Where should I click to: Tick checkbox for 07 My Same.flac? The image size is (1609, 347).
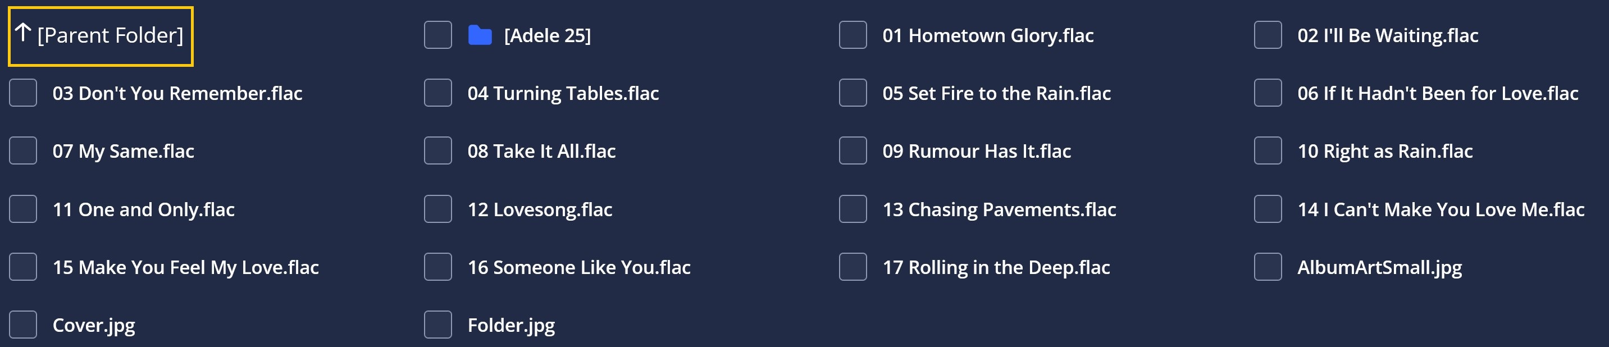tap(23, 151)
